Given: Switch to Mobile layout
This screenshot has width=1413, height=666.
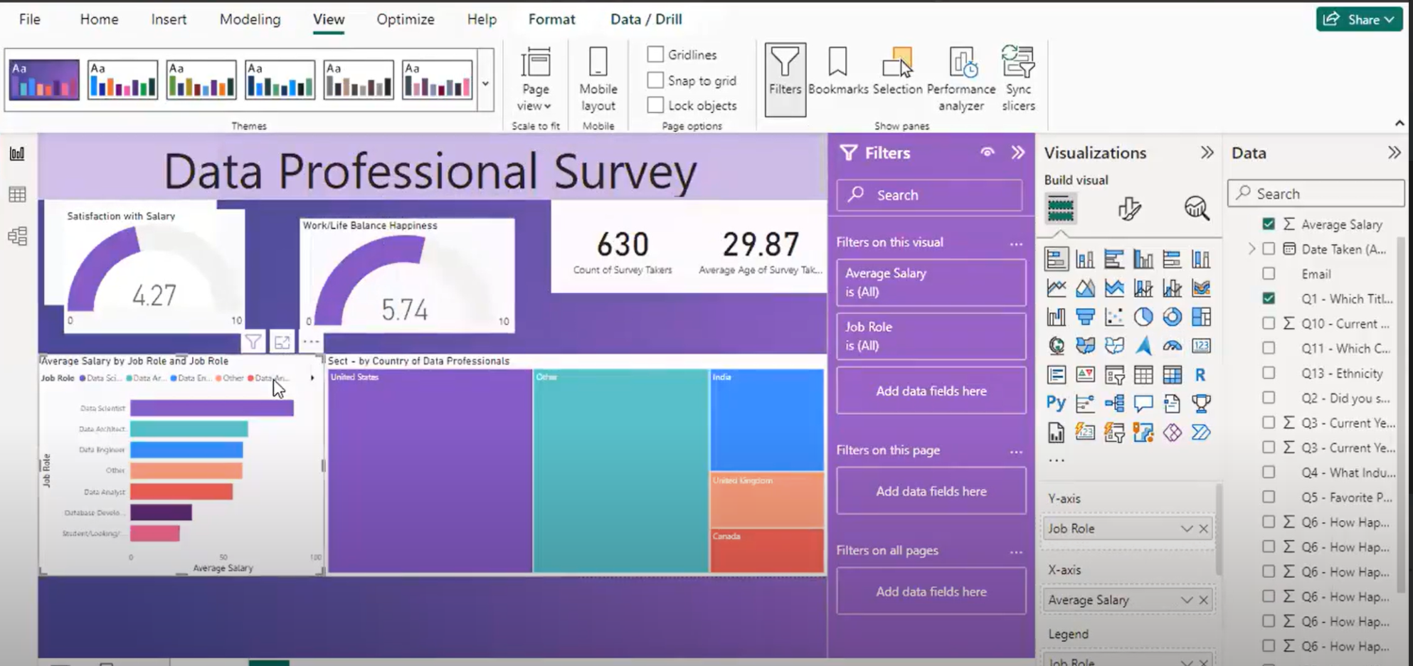Looking at the screenshot, I should pyautogui.click(x=598, y=78).
